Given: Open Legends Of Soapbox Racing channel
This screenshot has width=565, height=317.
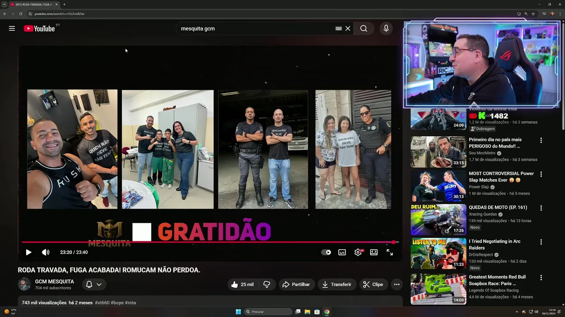Looking at the screenshot, I should pyautogui.click(x=493, y=291).
